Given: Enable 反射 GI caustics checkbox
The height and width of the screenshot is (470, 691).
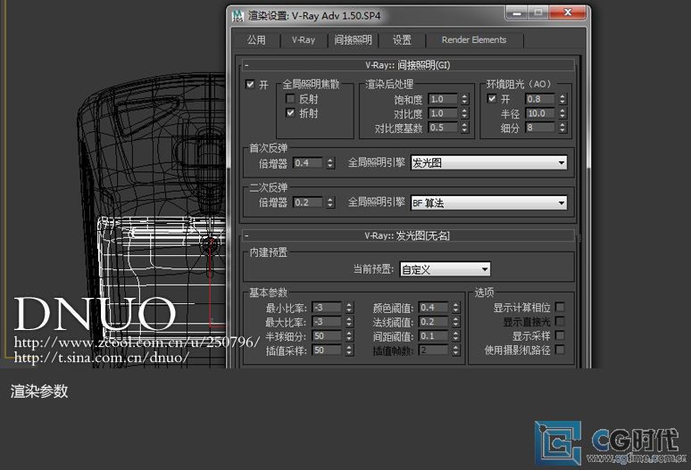Looking at the screenshot, I should pos(290,99).
